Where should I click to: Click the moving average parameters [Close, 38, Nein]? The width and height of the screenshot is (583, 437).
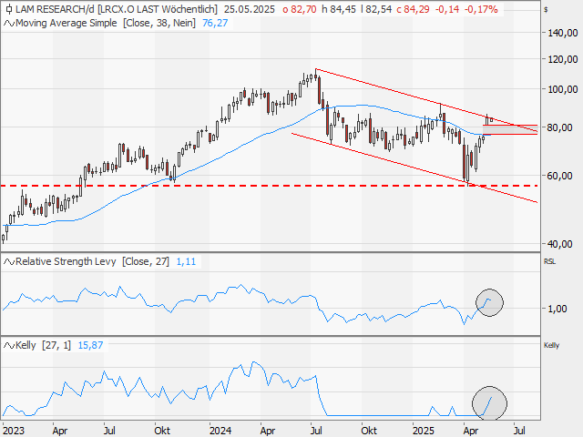159,23
